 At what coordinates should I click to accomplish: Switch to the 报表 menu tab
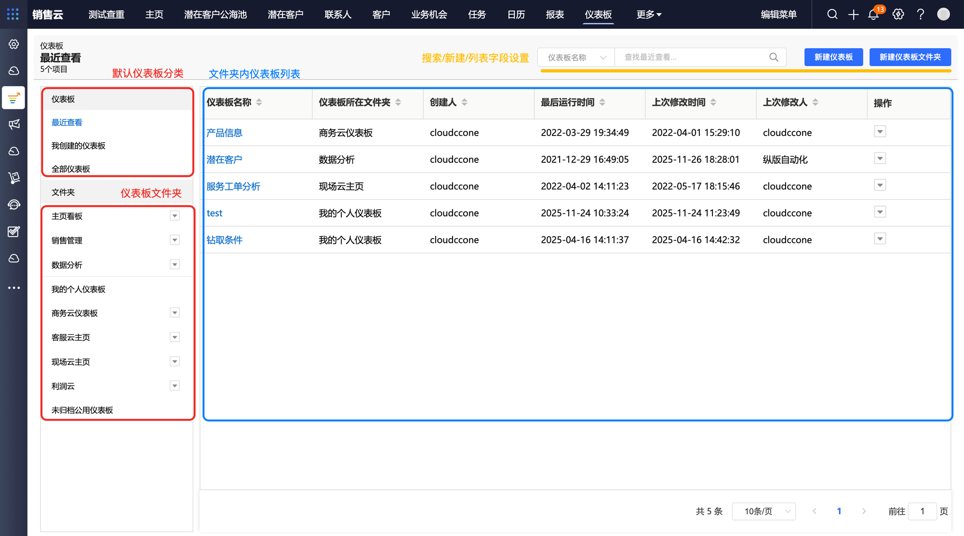click(x=555, y=14)
